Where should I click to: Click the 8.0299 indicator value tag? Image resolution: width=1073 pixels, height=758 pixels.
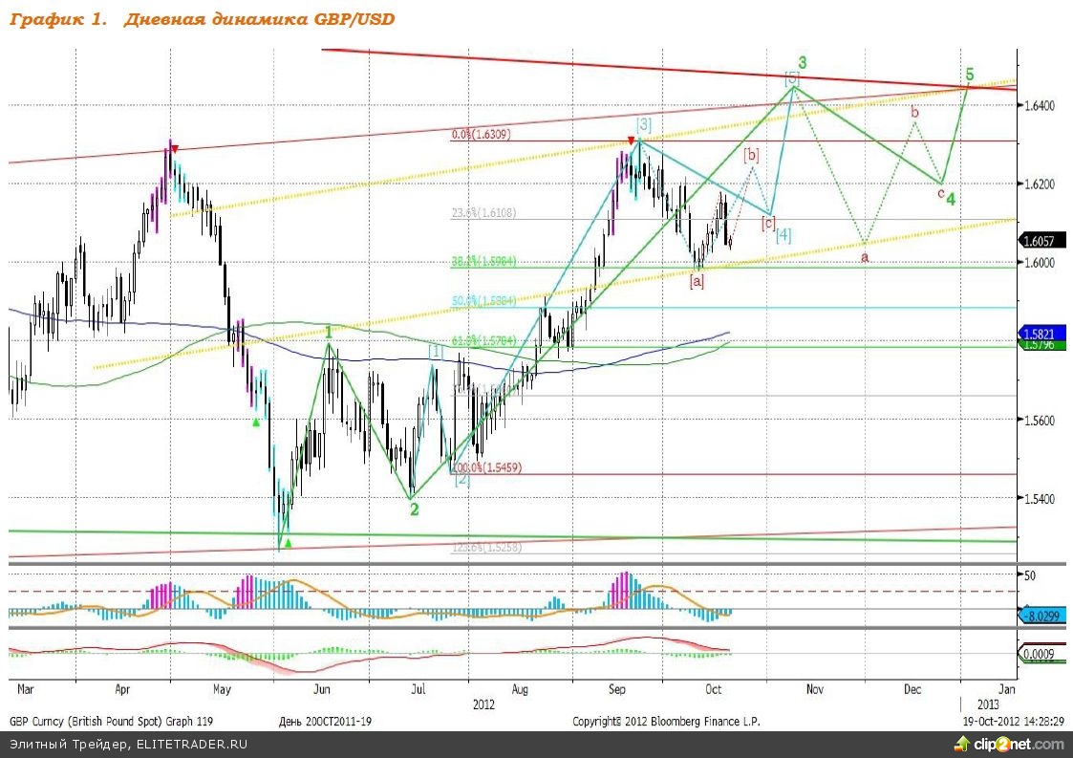click(1041, 616)
